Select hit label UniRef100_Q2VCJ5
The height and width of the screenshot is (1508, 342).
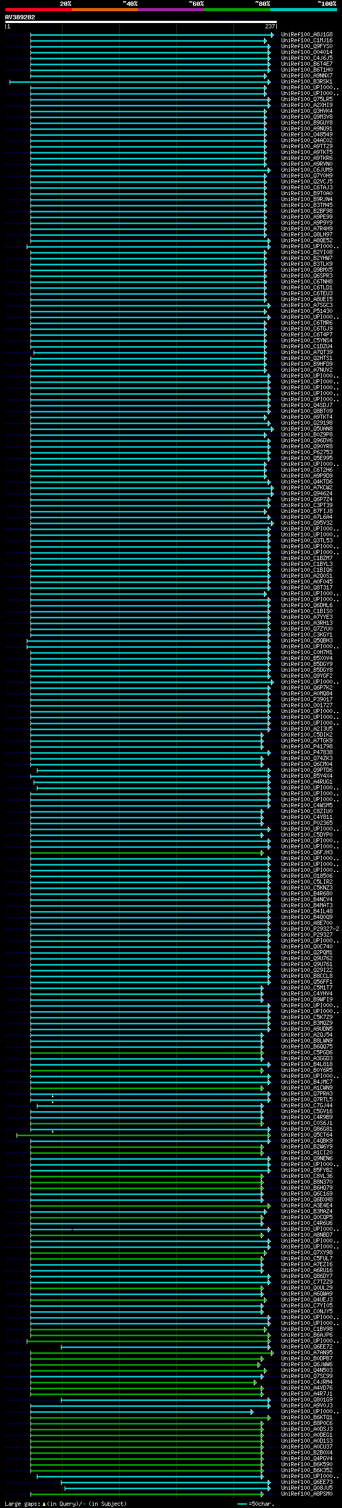[x=307, y=181]
